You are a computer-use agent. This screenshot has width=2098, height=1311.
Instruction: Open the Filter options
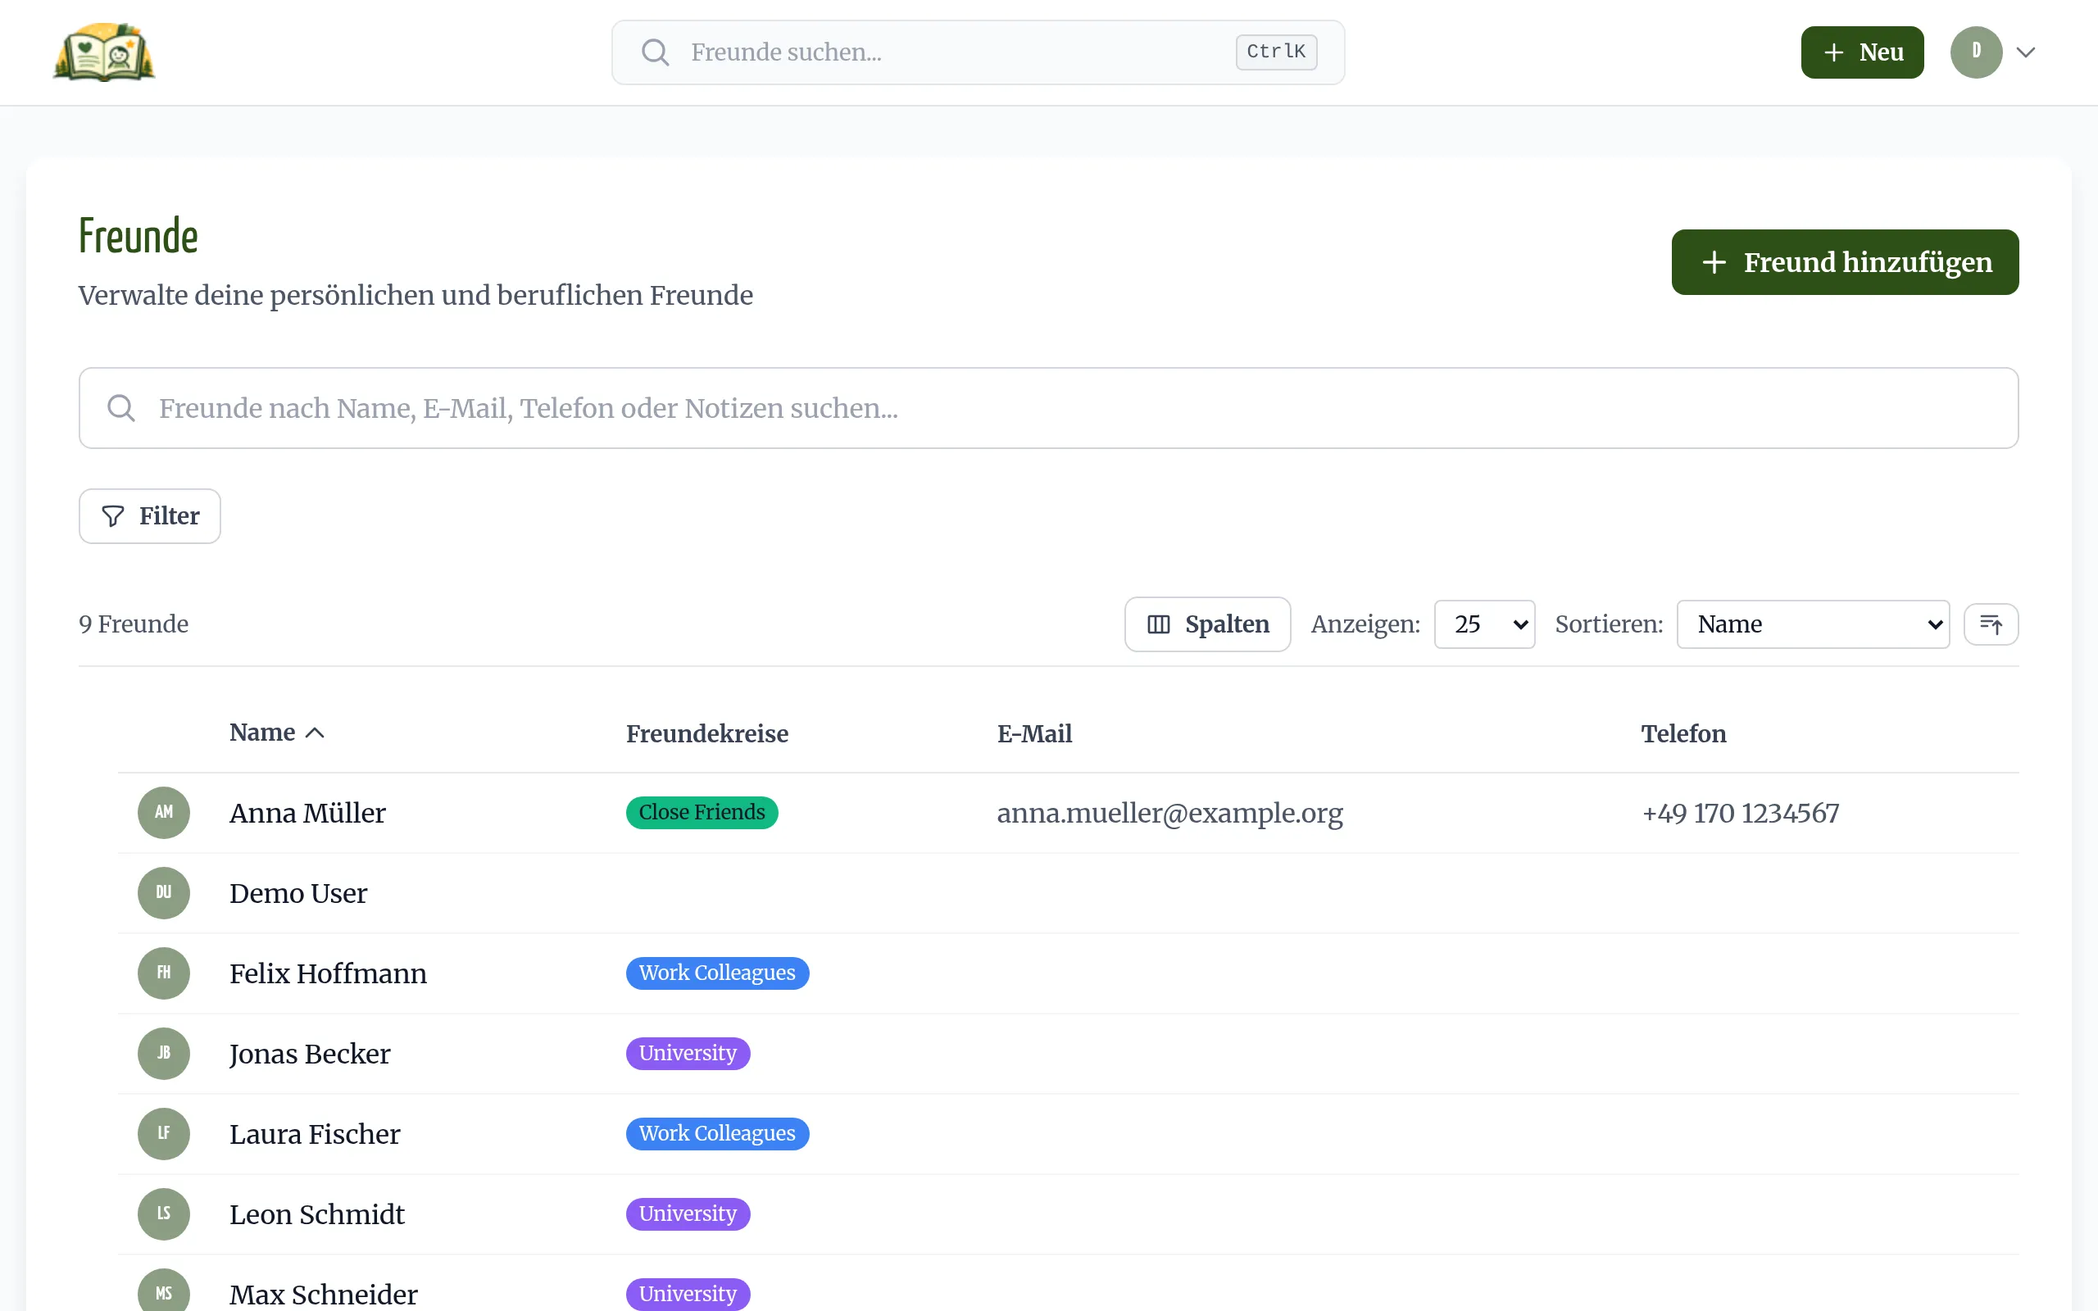(x=150, y=516)
